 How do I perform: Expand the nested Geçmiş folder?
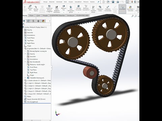click(x=25, y=54)
